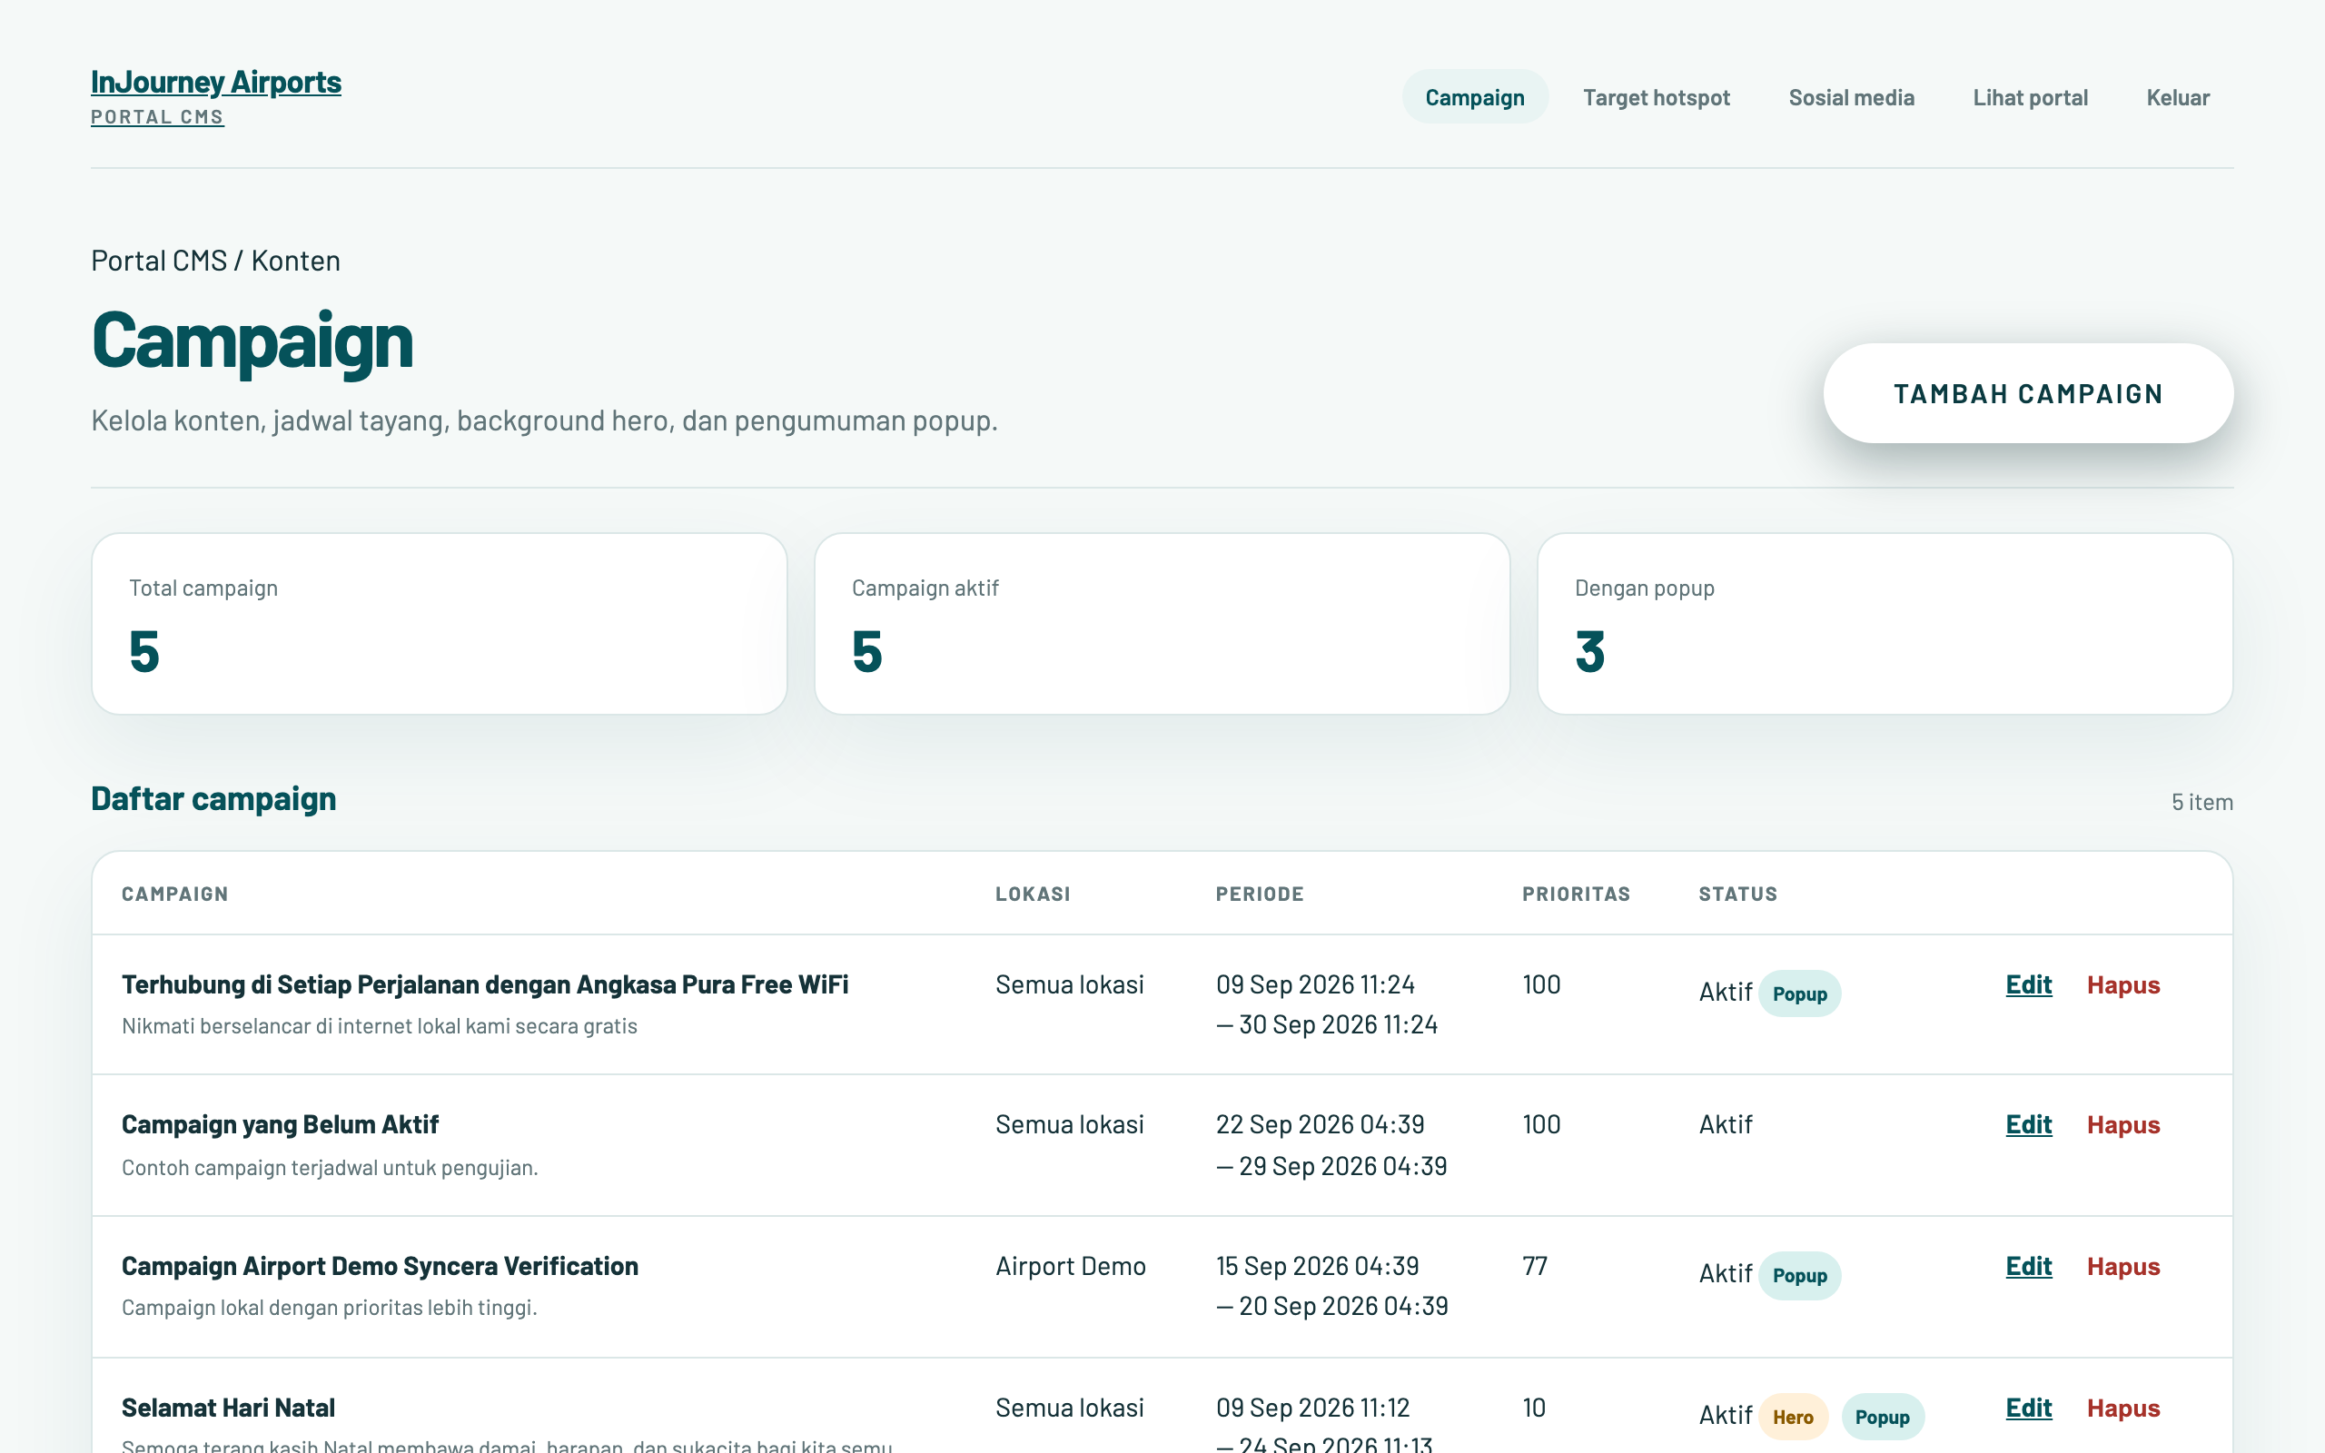2325x1453 pixels.
Task: Click the 'Campaign yang Belum Aktif' title
Action: pyautogui.click(x=280, y=1124)
